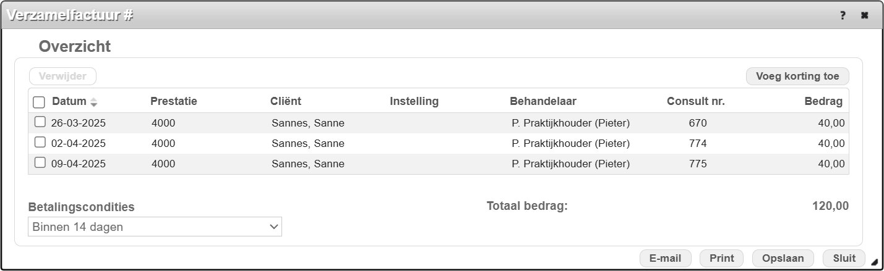Click the Sluit button
This screenshot has width=884, height=271.
click(844, 259)
